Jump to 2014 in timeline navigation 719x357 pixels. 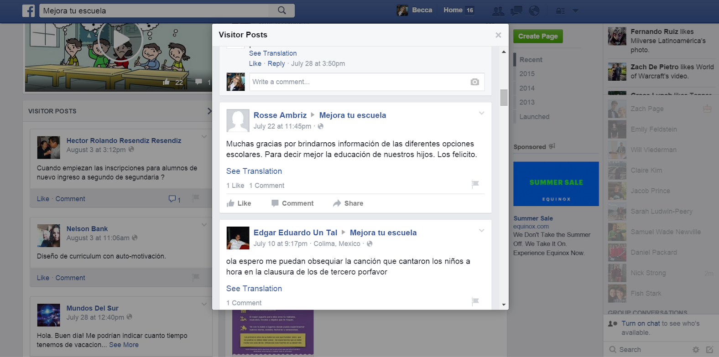click(x=527, y=88)
